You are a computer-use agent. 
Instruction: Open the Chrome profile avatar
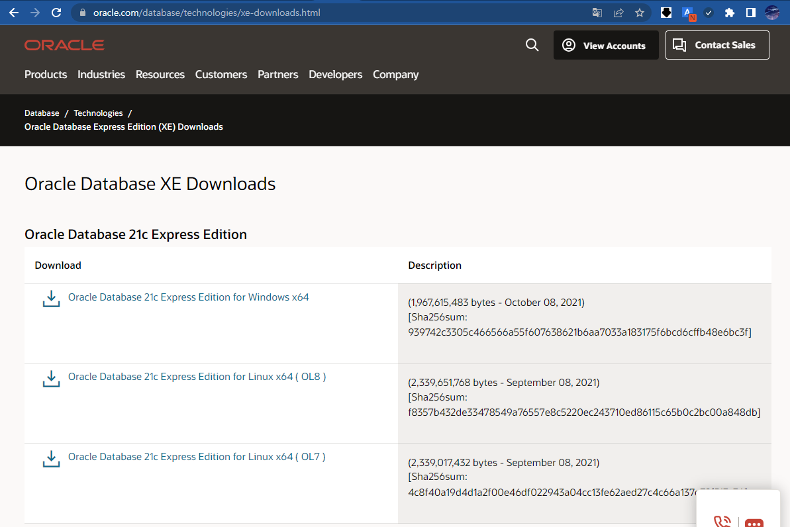(772, 13)
